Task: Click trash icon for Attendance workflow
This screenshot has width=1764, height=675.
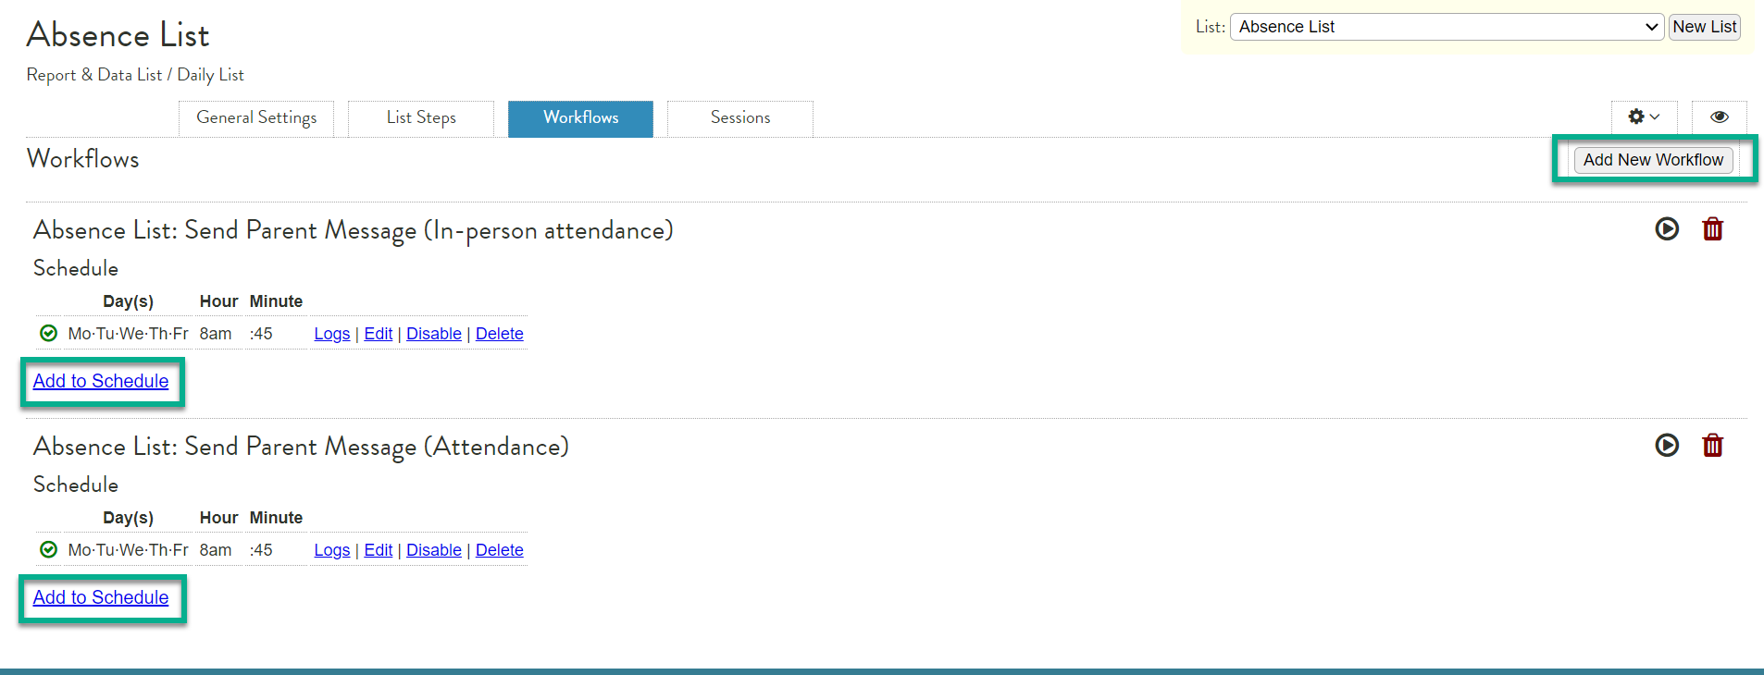Action: coord(1712,445)
